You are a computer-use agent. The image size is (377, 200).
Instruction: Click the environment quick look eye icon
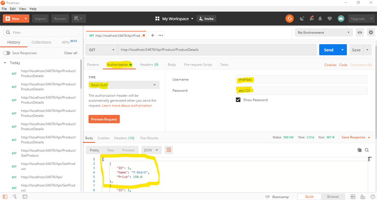coord(360,32)
